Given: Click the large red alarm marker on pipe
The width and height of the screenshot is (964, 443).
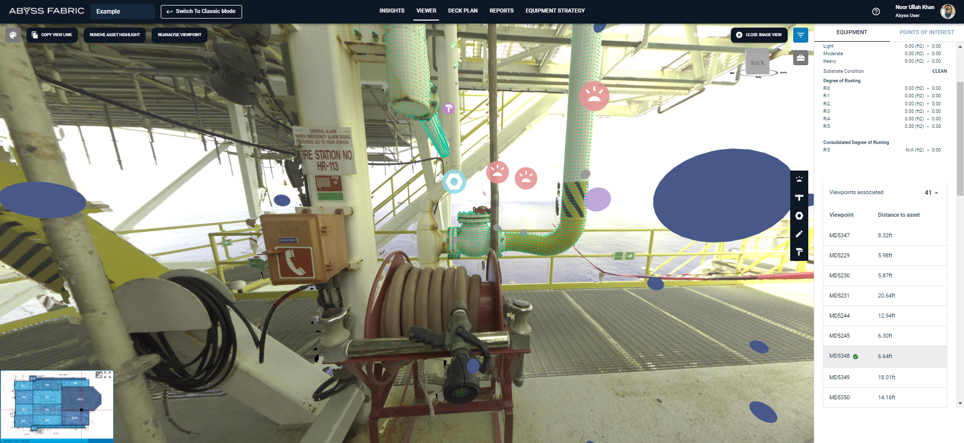Looking at the screenshot, I should pos(594,96).
